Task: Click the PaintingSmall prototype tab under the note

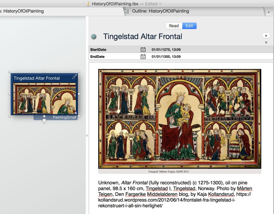Action: [x=64, y=117]
